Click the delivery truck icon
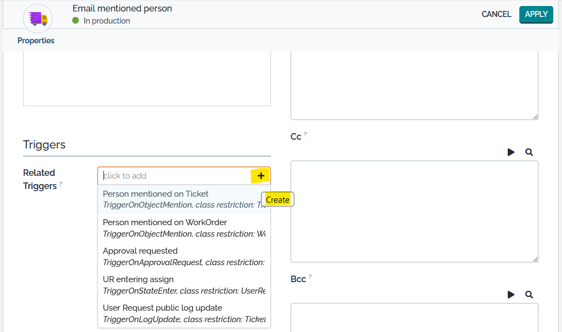Screen dimensions: 562x332 [38, 19]
